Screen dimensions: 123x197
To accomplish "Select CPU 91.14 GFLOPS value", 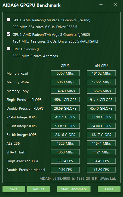I will tap(101, 100).
